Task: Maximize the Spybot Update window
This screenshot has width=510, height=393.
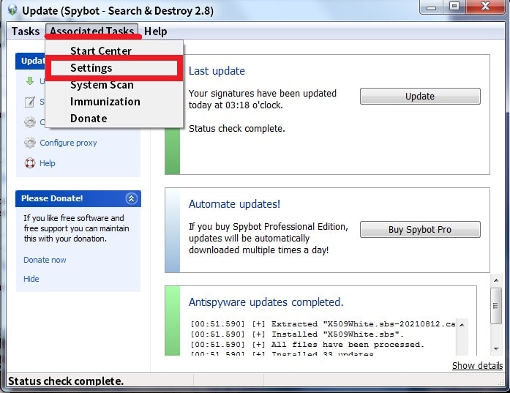Action: 454,6
